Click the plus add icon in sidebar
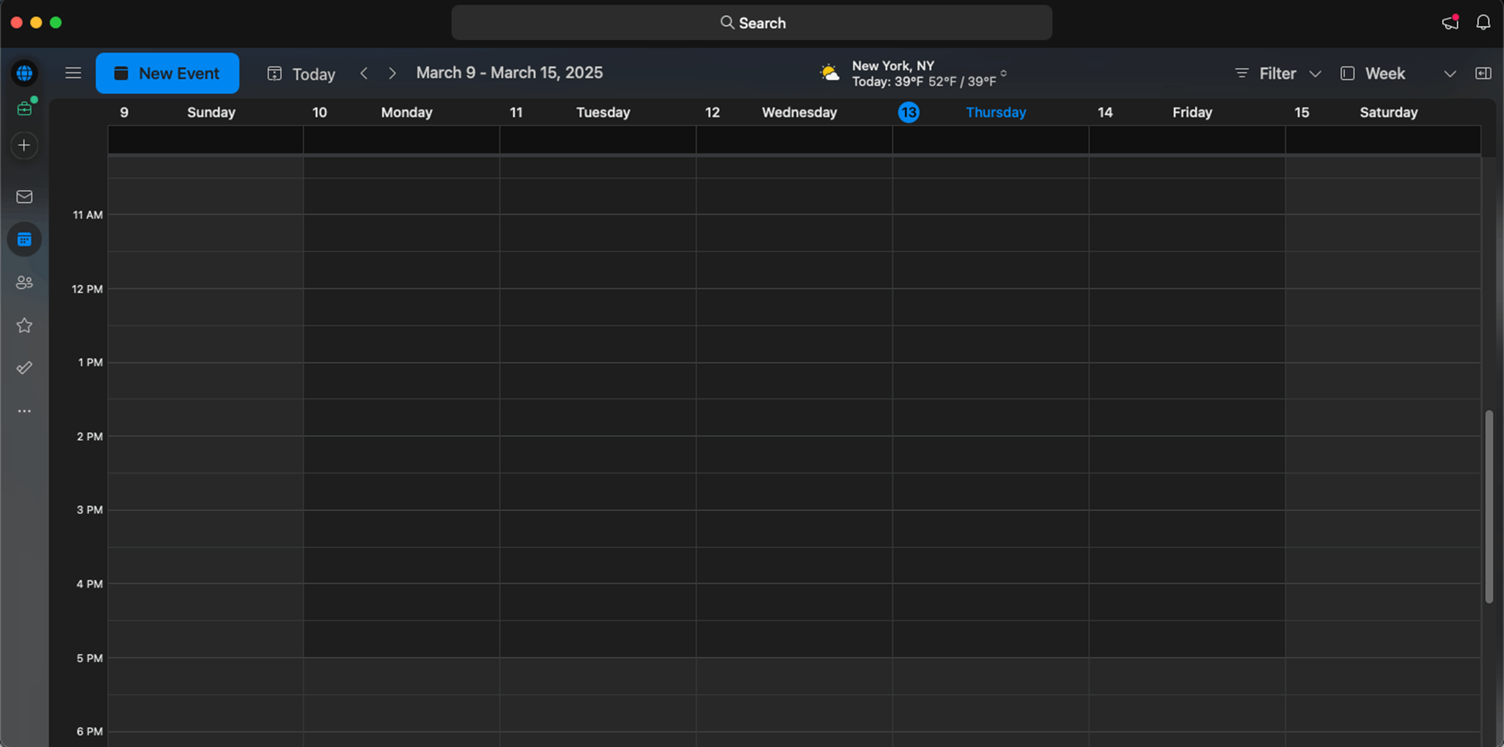1504x747 pixels. pos(24,146)
